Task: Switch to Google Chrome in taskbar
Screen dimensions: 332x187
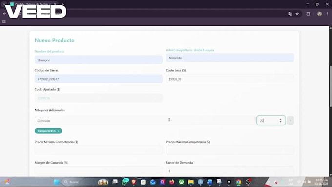Action: (238, 182)
